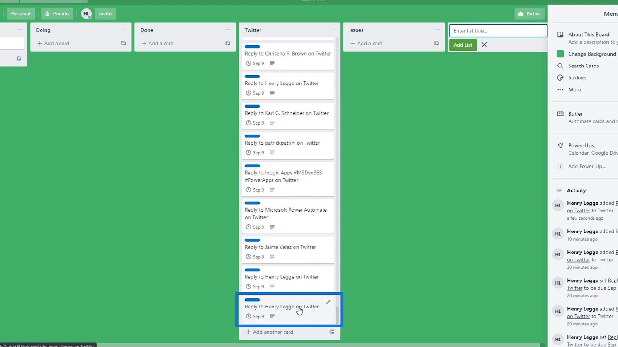Open the Reply to Chrisena R. Brown card
The height and width of the screenshot is (347, 618).
pyautogui.click(x=288, y=56)
